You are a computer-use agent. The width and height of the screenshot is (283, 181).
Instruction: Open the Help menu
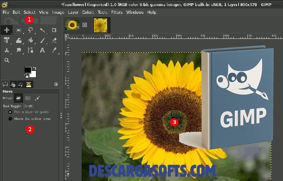[x=152, y=12]
